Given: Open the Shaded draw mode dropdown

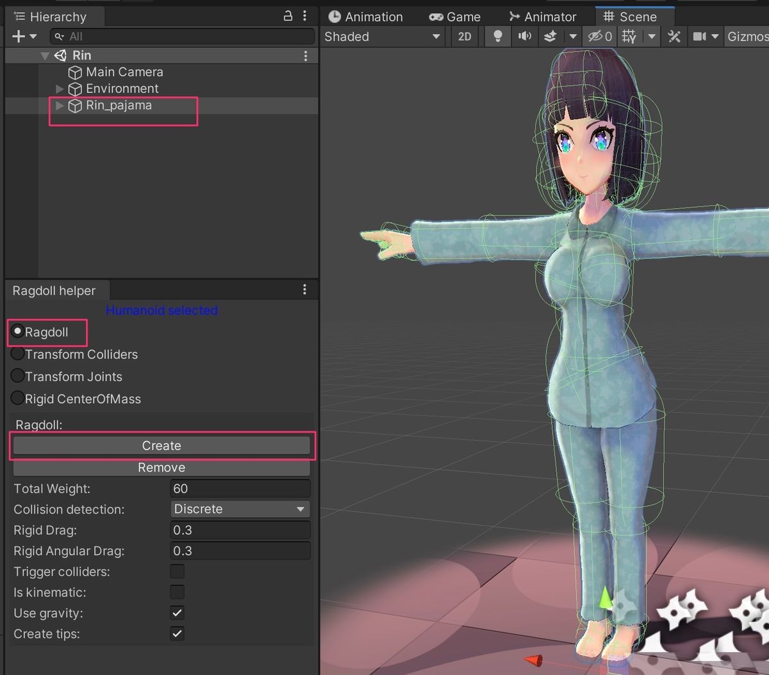Looking at the screenshot, I should pyautogui.click(x=381, y=37).
